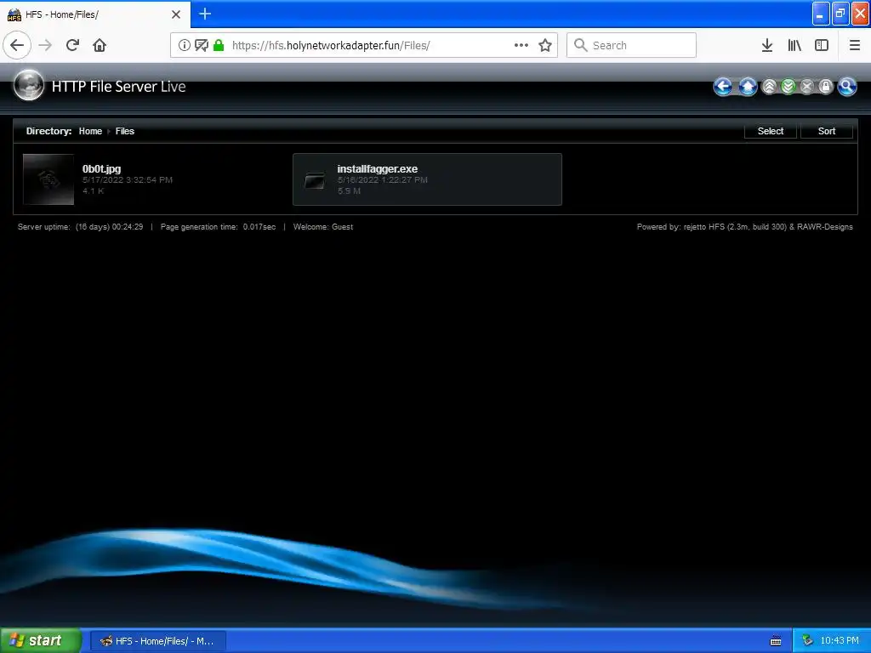This screenshot has width=871, height=653.
Task: Click the 10:43 PM taskbar clock
Action: [x=840, y=641]
